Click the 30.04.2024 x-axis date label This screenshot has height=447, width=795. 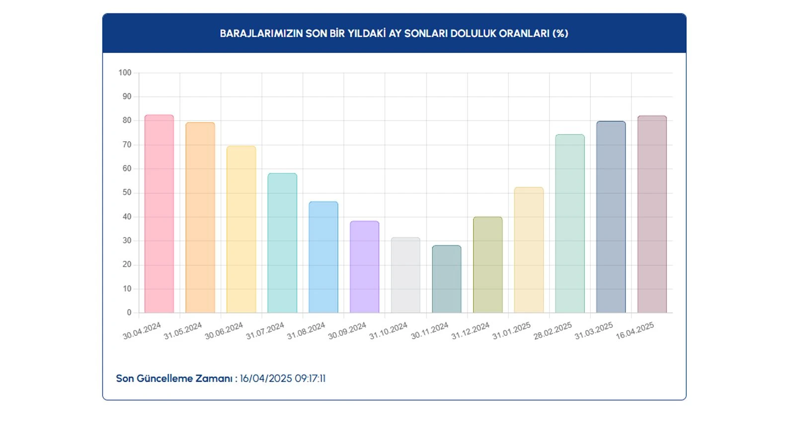[142, 331]
